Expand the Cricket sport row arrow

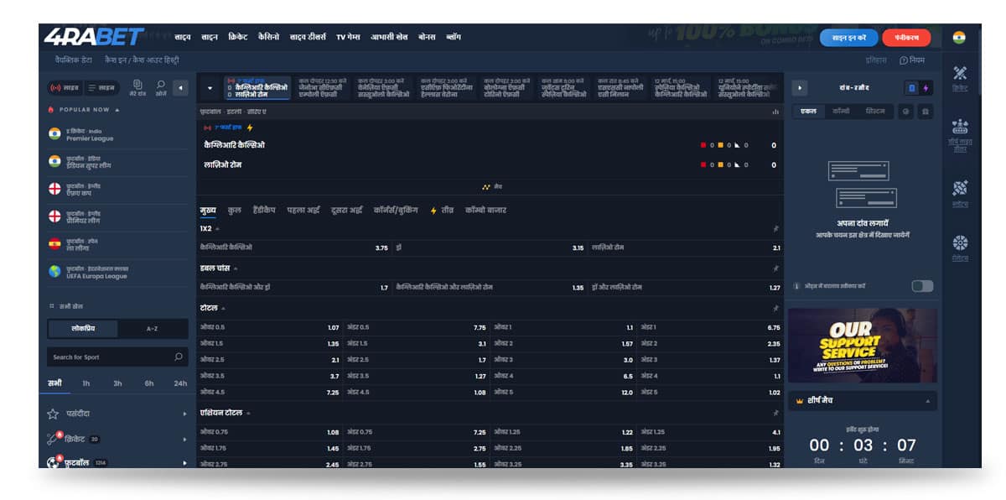[184, 438]
